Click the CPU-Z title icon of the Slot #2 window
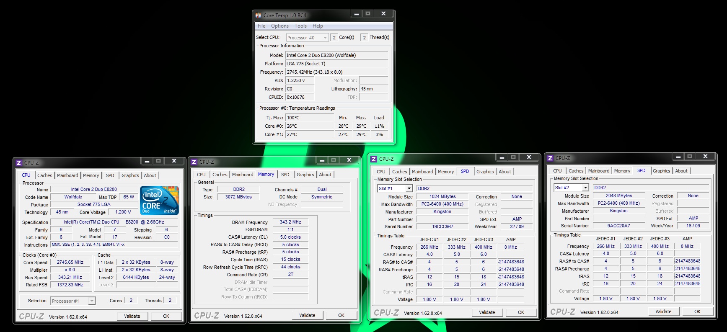Image resolution: width=727 pixels, height=332 pixels. pyautogui.click(x=550, y=158)
